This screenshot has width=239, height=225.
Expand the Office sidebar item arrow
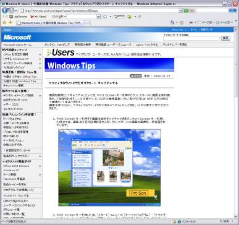[x=40, y=54]
